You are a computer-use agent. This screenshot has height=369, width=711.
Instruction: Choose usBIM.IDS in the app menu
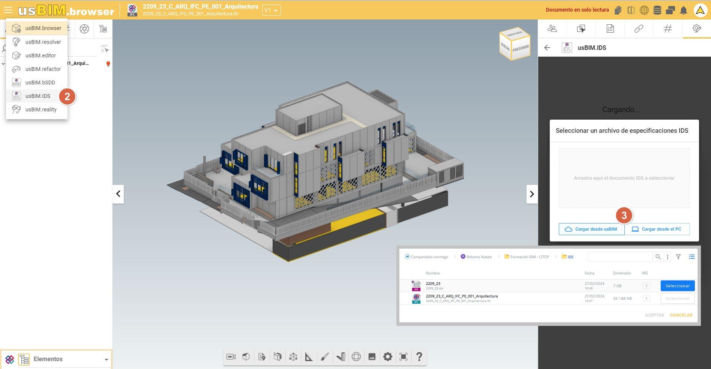37,96
